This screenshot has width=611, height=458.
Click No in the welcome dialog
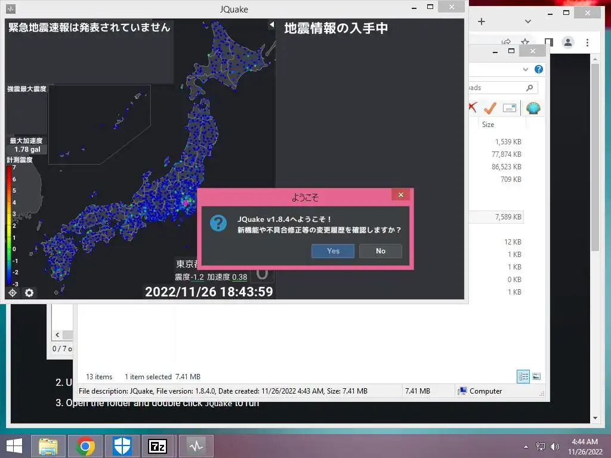pyautogui.click(x=380, y=251)
